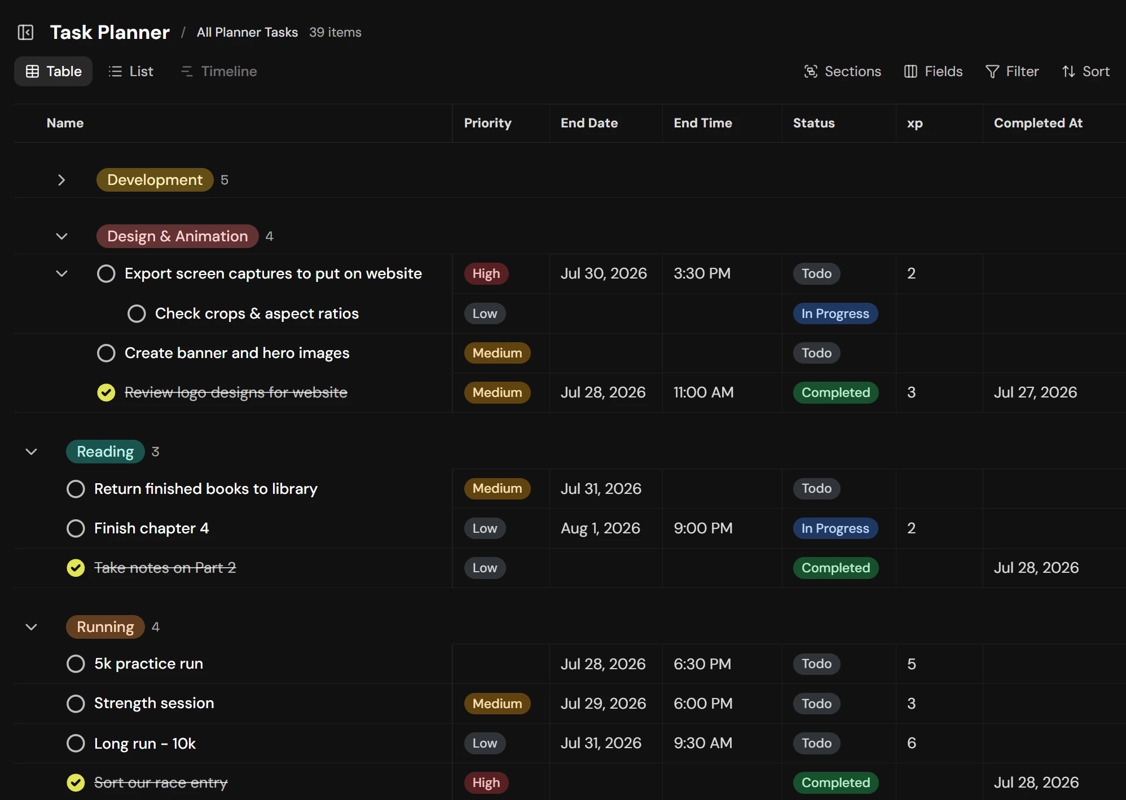Expand the Development section
1126x800 pixels.
coord(61,180)
